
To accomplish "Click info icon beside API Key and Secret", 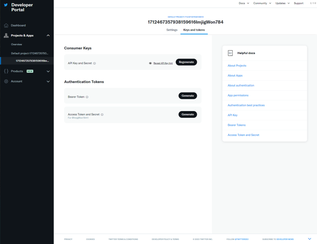I will point(94,63).
